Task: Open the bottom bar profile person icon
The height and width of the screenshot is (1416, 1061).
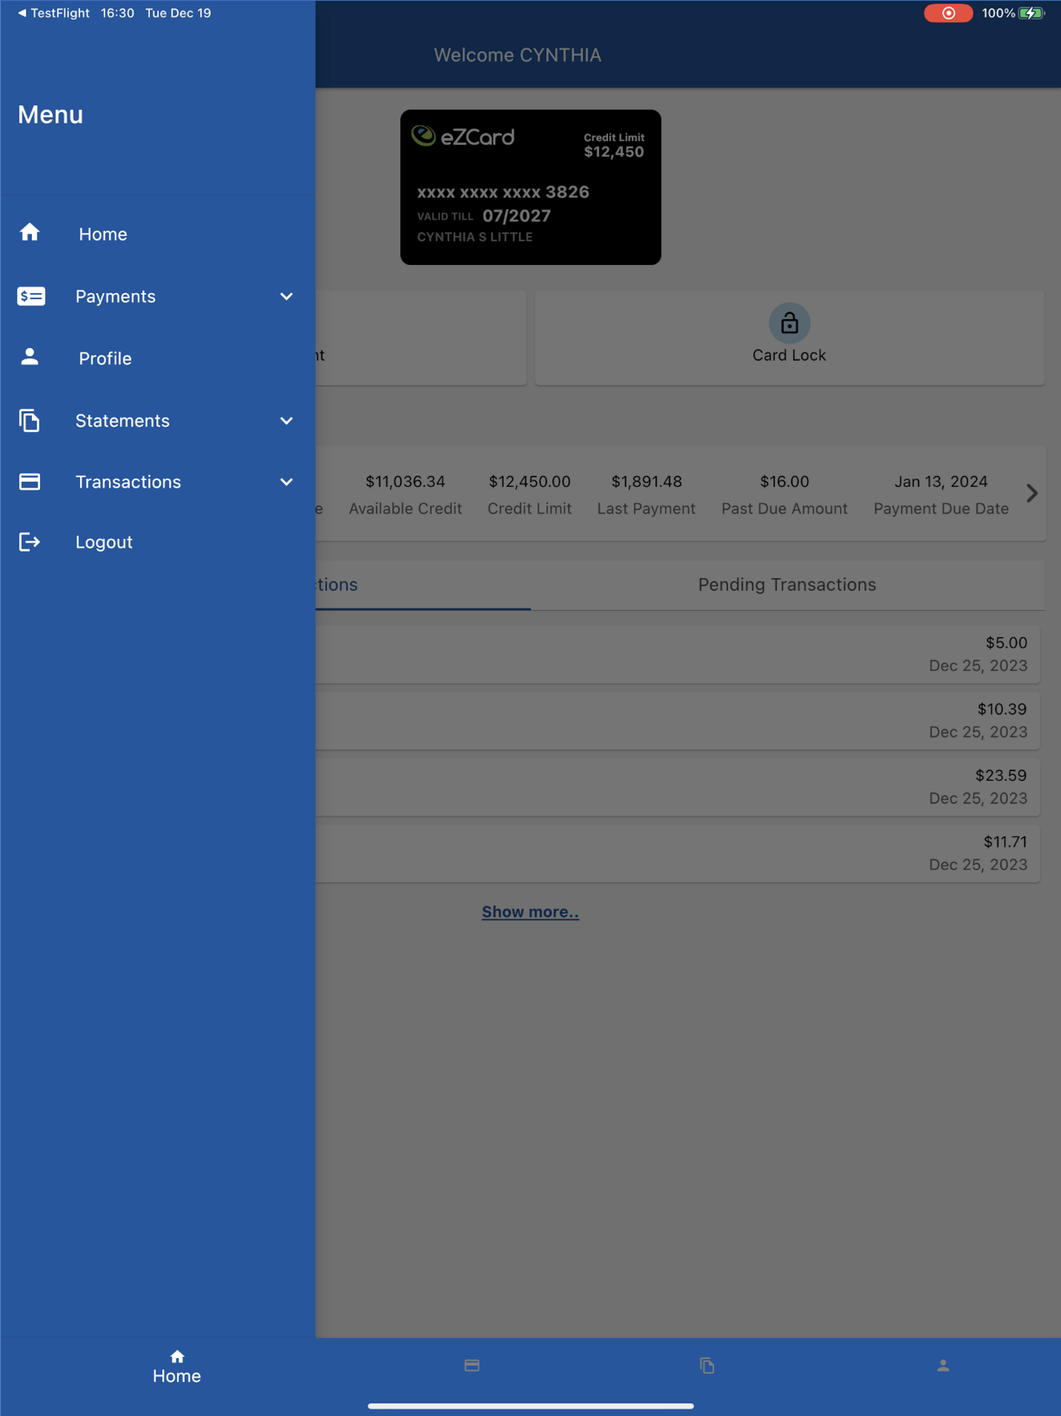Action: (942, 1365)
